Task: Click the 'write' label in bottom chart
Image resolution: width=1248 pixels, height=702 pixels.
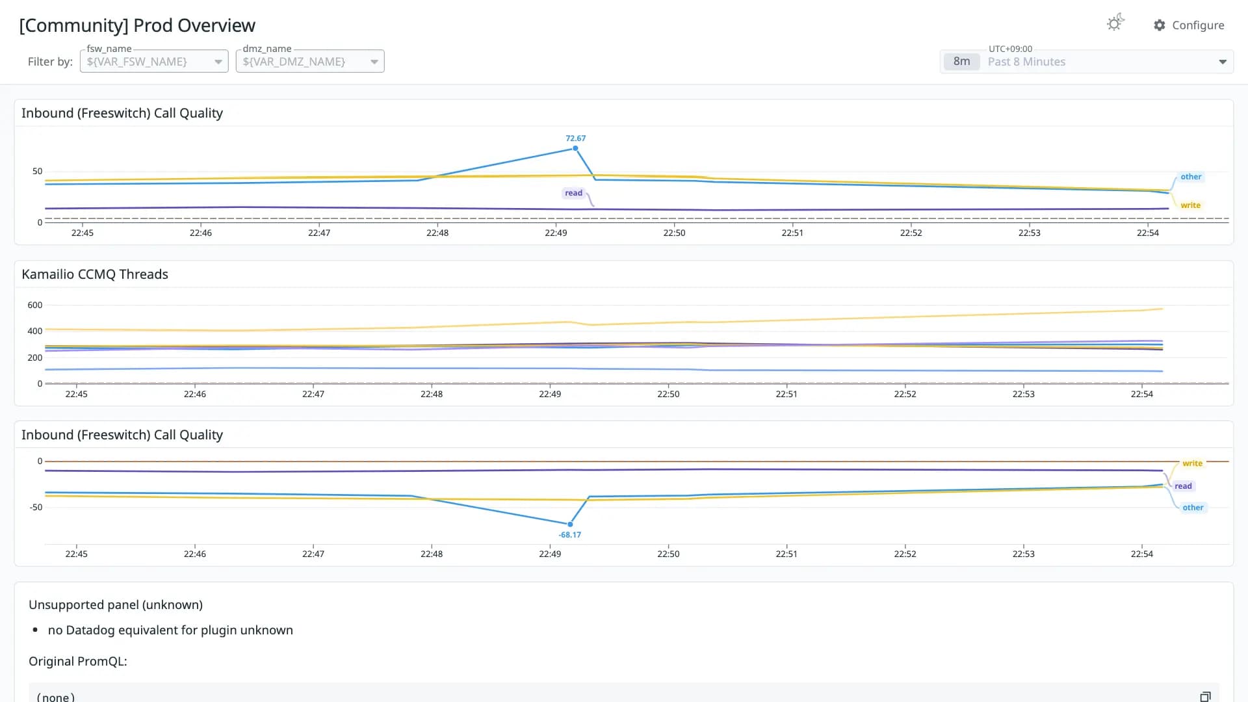Action: (1192, 463)
